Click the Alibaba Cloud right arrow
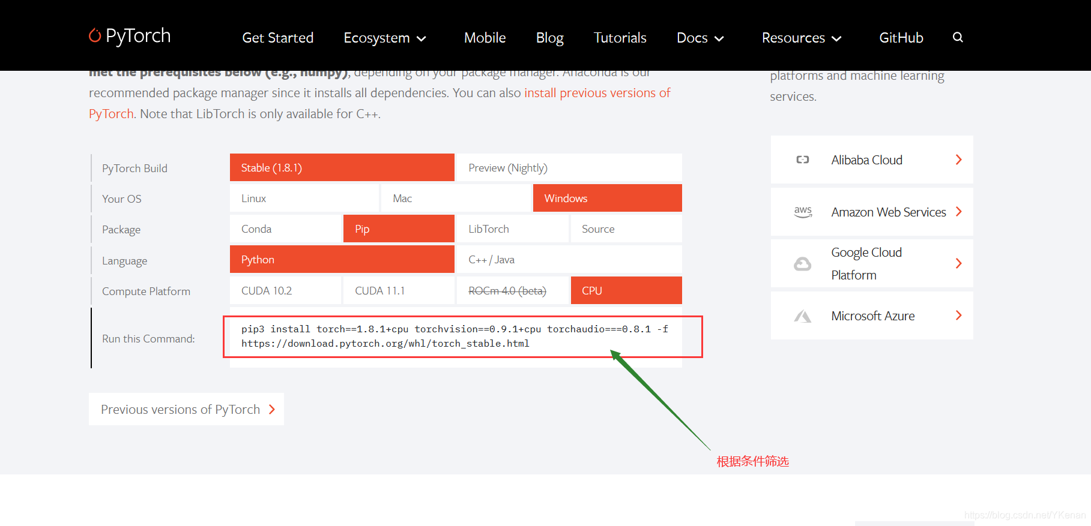This screenshot has width=1091, height=526. coord(958,160)
